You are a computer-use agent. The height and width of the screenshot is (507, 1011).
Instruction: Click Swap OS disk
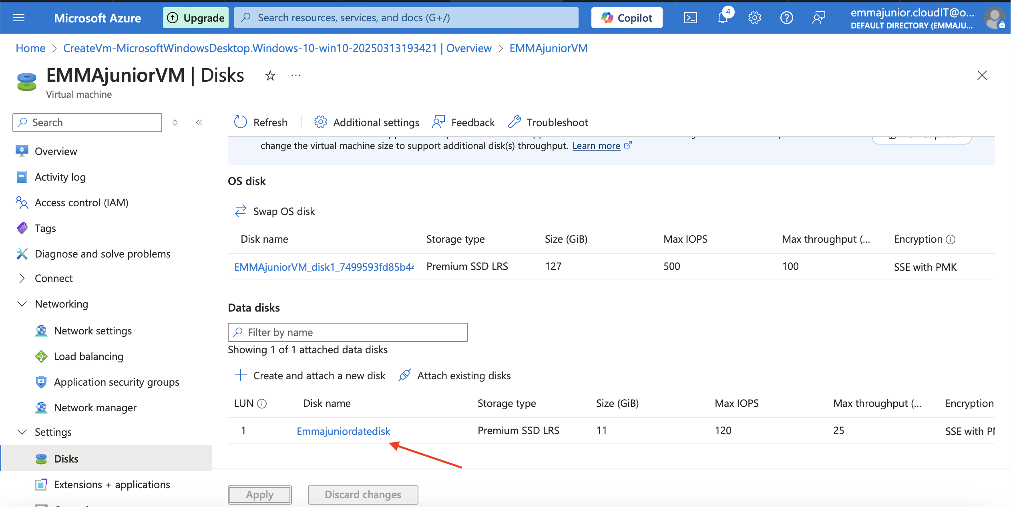click(x=275, y=211)
